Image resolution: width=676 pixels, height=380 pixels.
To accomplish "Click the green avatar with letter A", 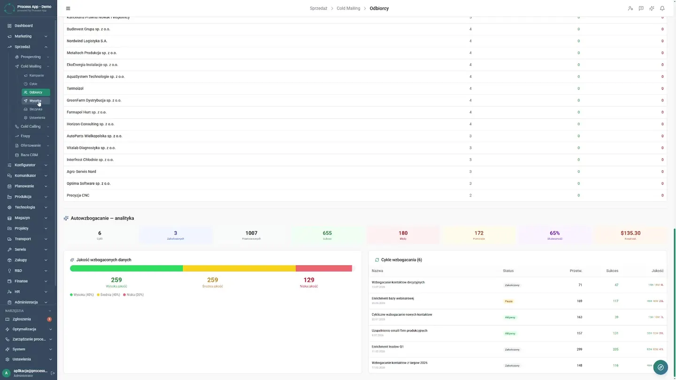I will [7, 373].
